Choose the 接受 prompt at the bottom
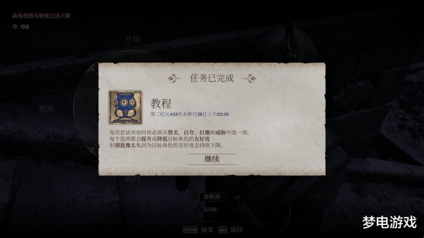Screen dimensions: 424x238 (207, 230)
